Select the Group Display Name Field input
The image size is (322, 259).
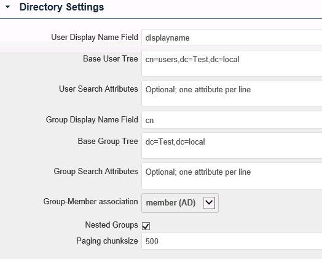[232, 120]
